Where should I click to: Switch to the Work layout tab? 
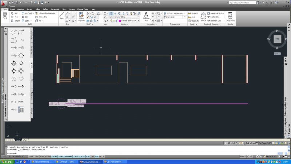point(25,140)
